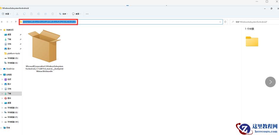Open the 排序 (Sort) dropdown
279x135 pixels.
(63, 14)
